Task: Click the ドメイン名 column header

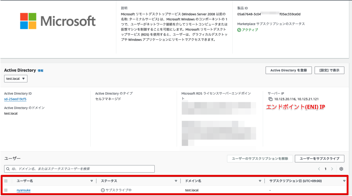Action: click(x=193, y=181)
